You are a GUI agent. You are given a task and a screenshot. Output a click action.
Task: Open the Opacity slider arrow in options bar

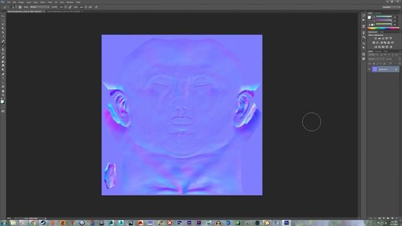click(65, 7)
